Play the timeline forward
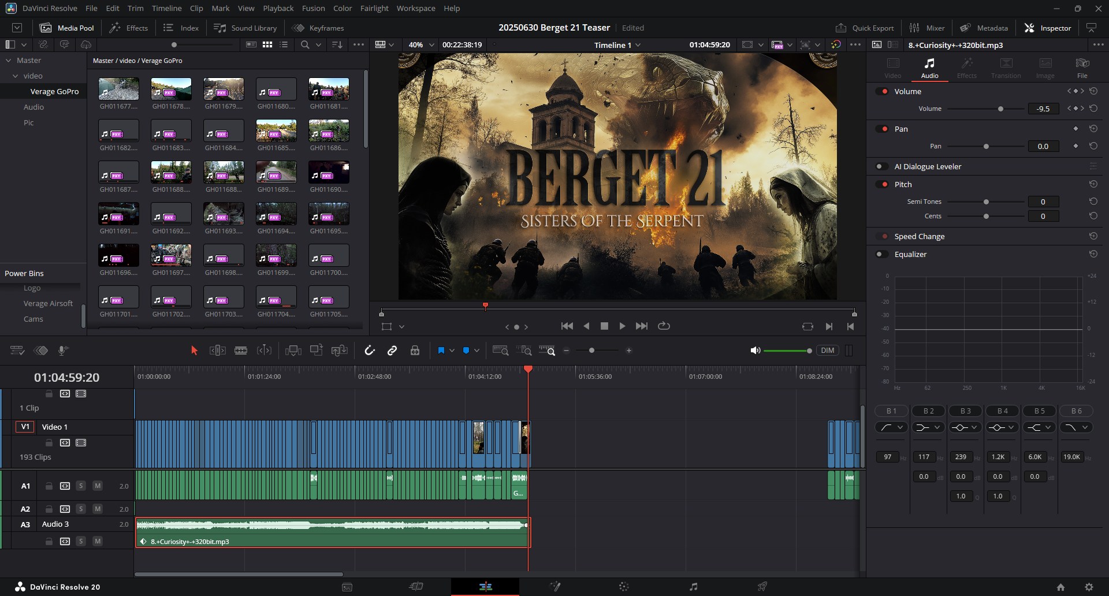 pyautogui.click(x=622, y=326)
